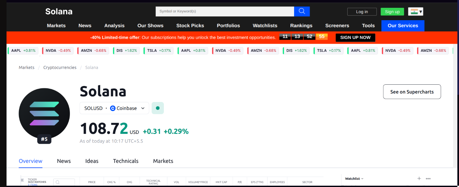
Task: Open News in top navigation bar
Action: (85, 25)
